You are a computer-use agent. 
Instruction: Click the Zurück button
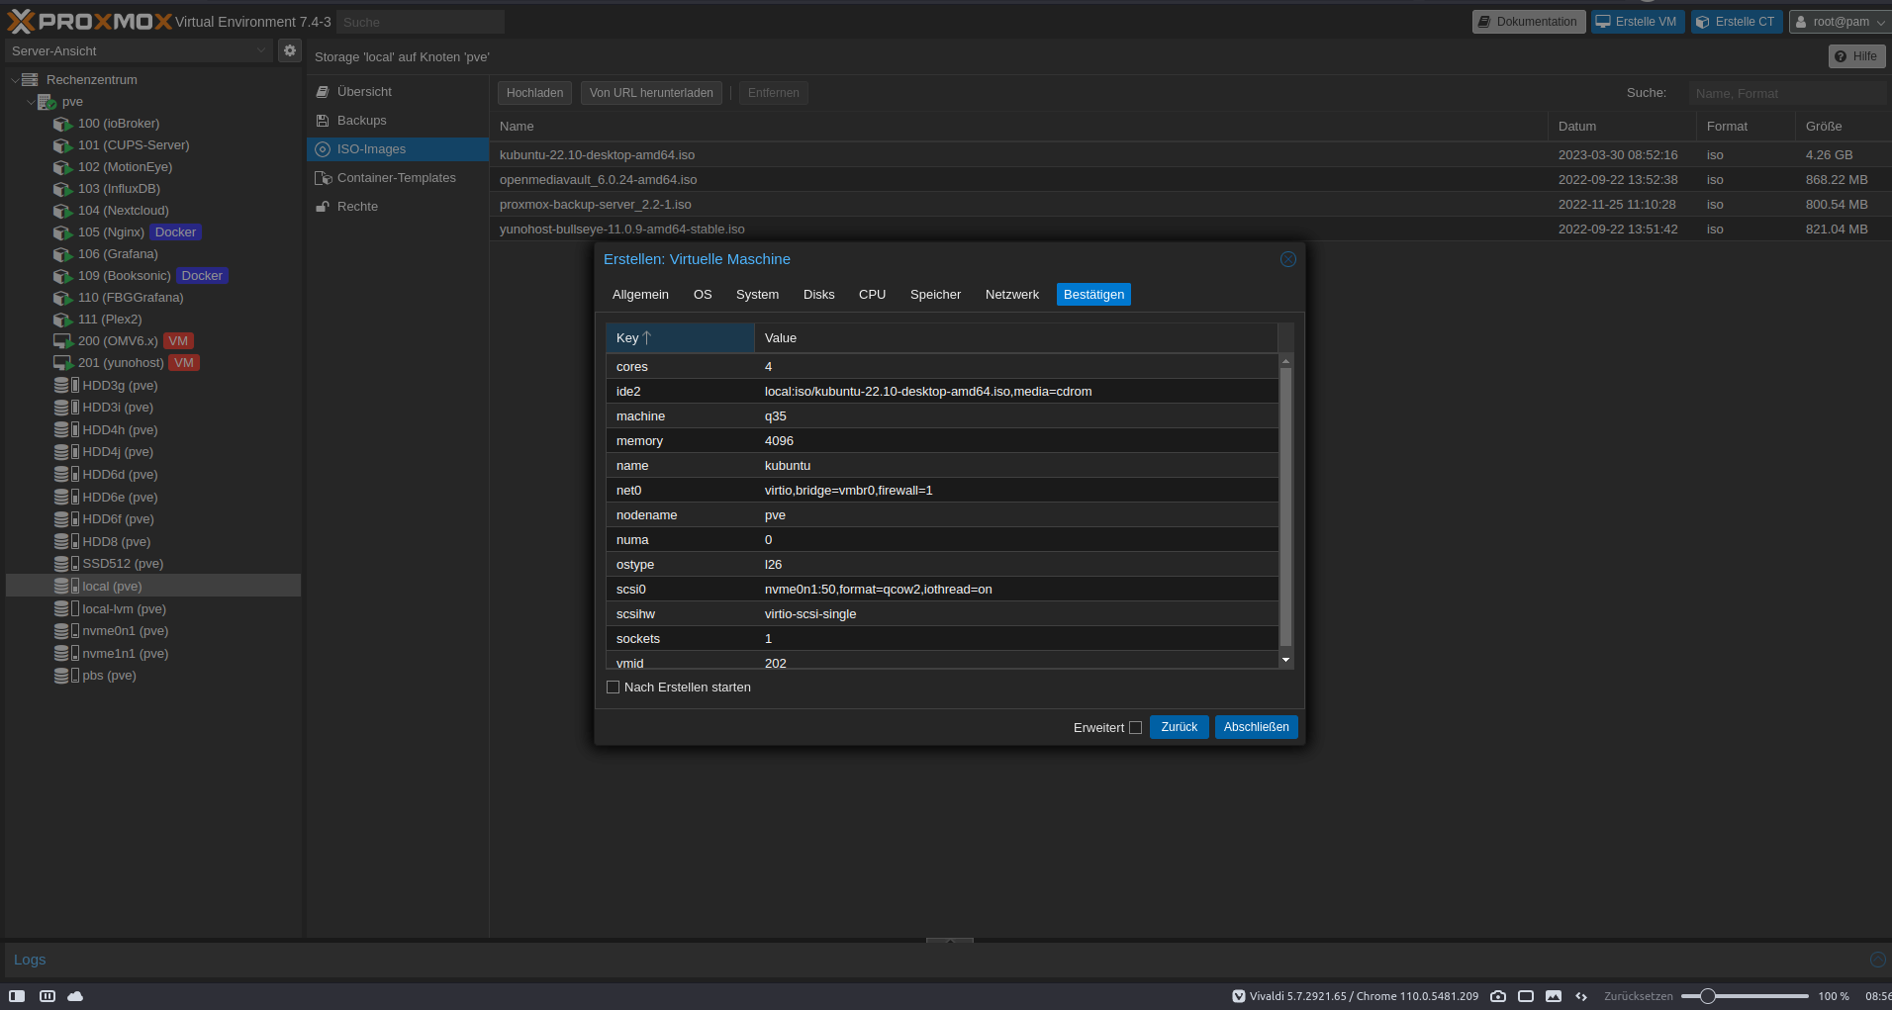(1179, 727)
